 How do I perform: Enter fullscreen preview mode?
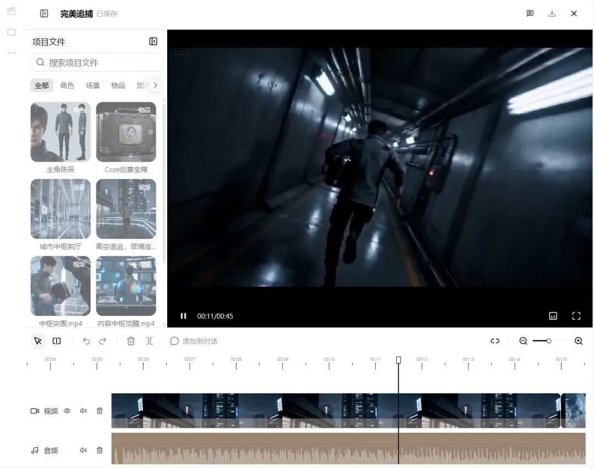[576, 316]
